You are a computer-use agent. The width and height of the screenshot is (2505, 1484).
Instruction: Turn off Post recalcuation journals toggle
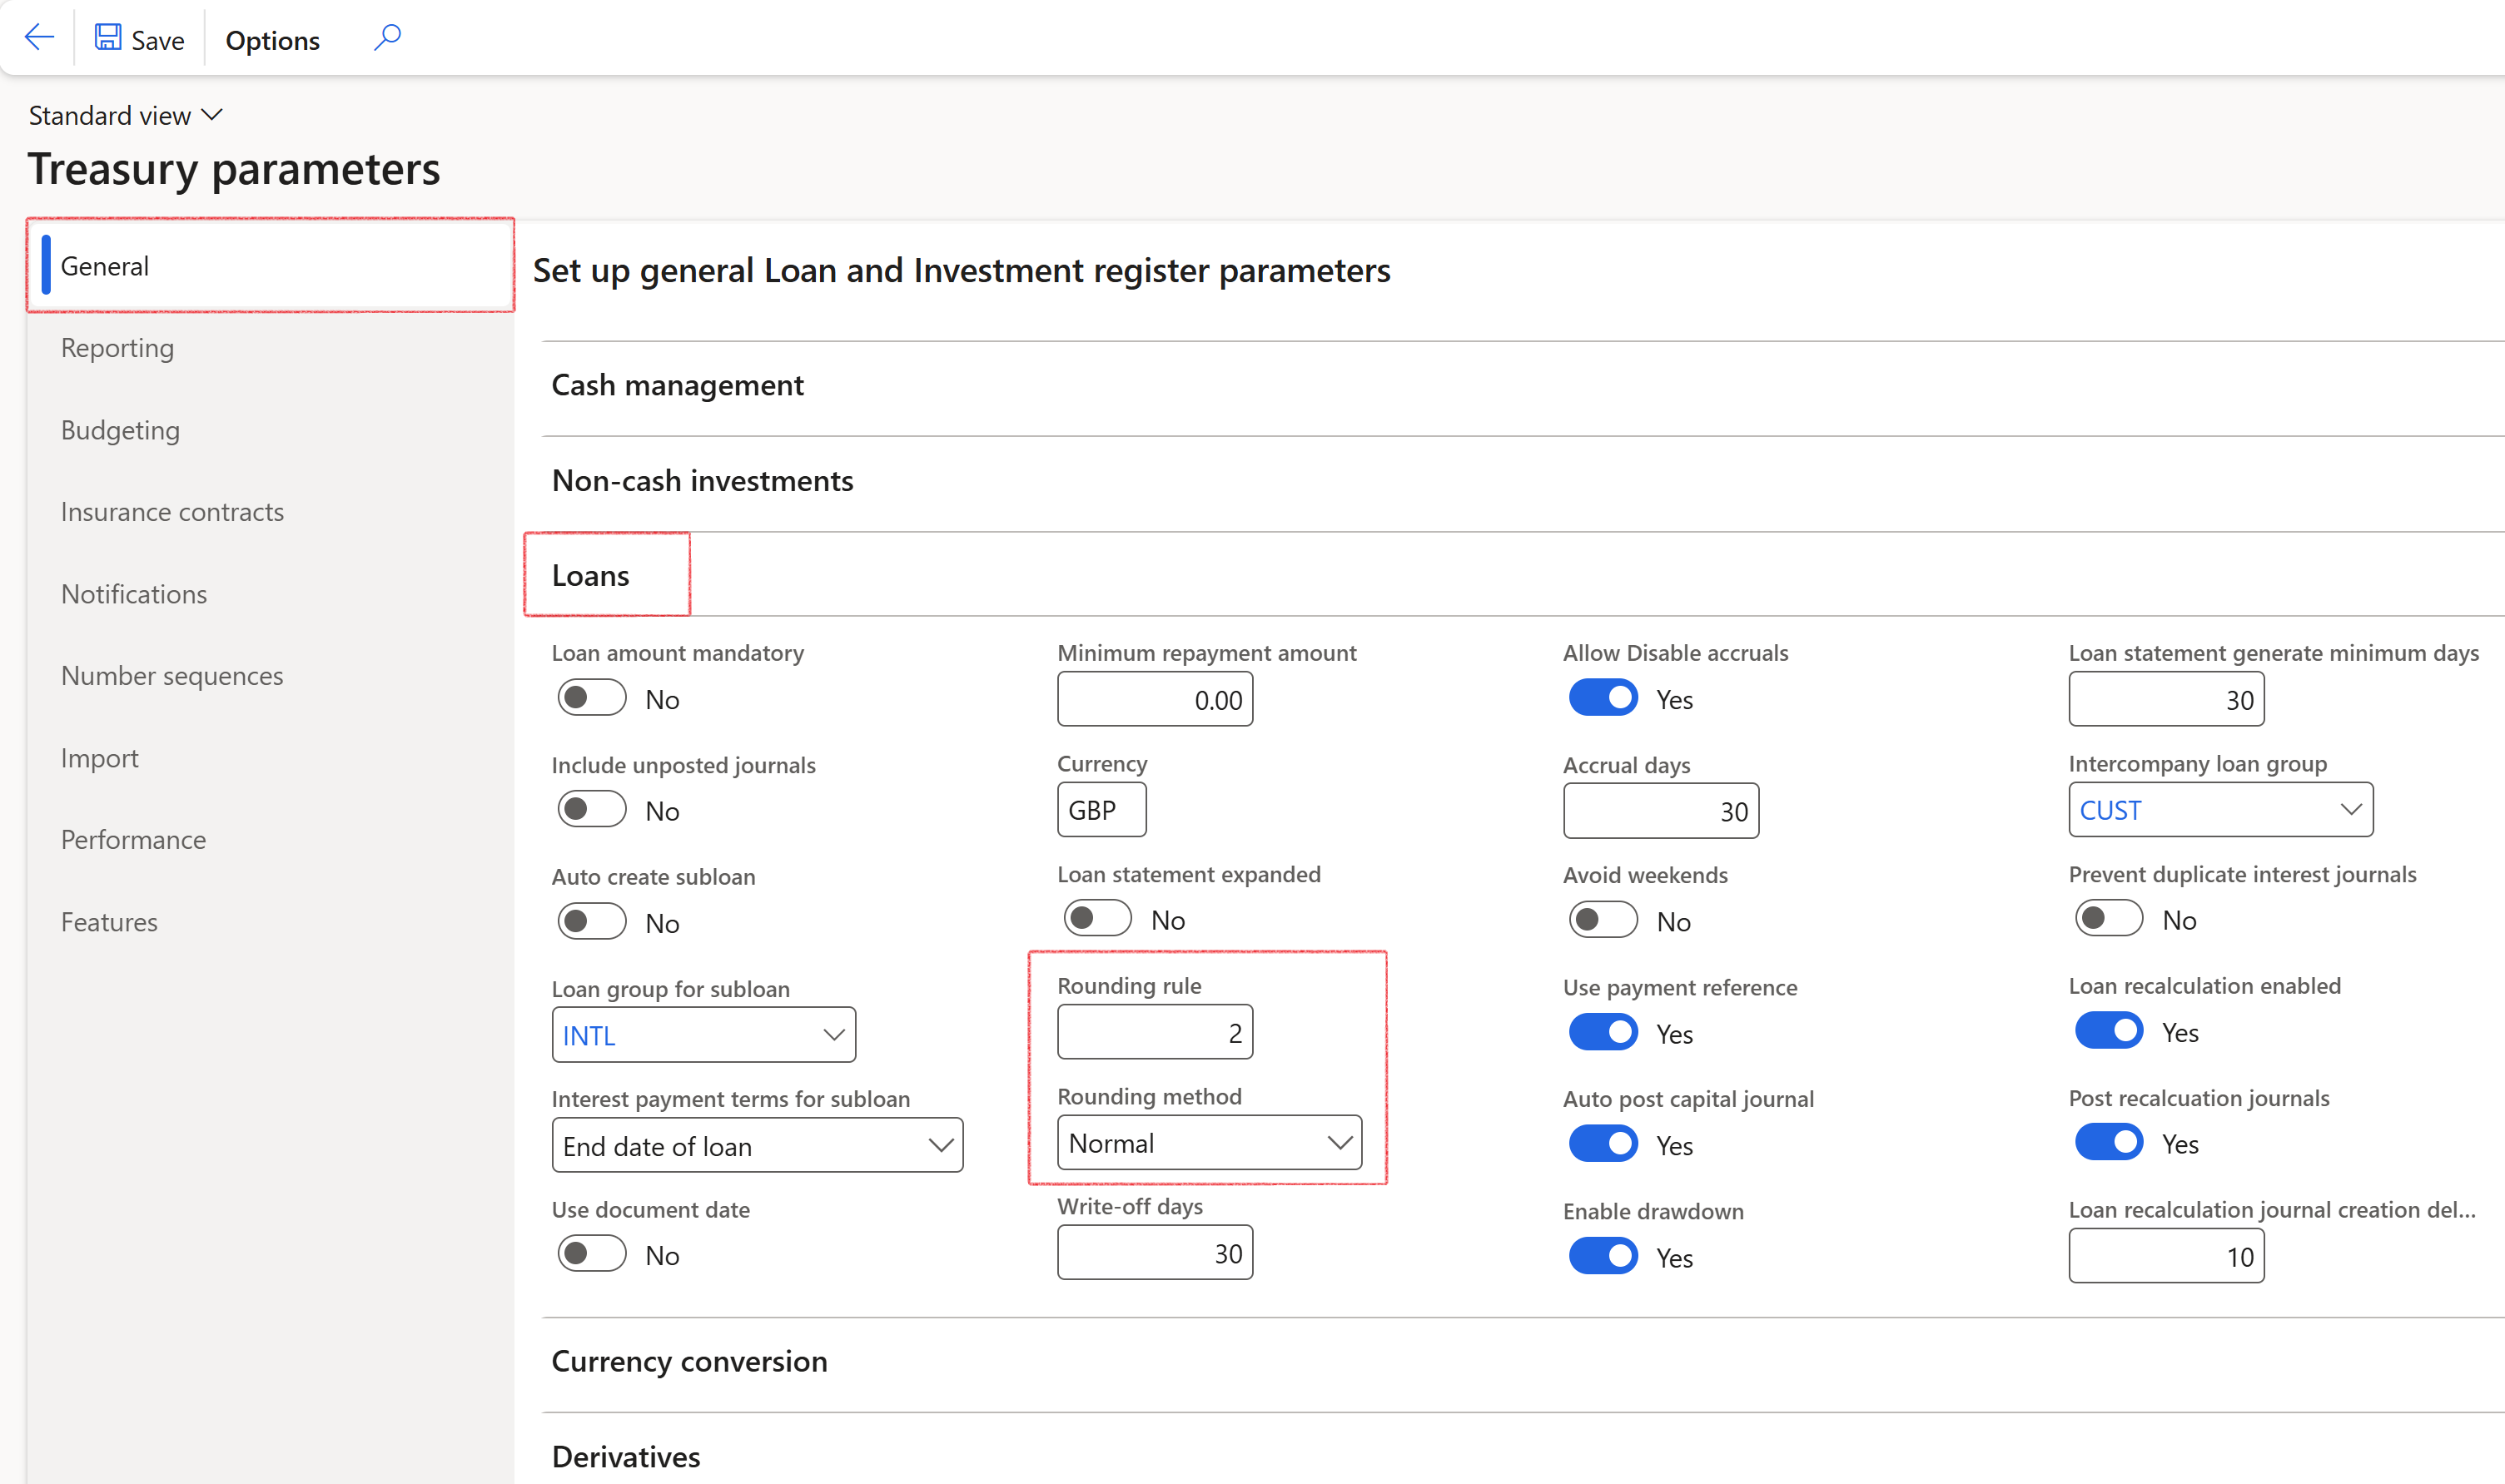2109,1142
